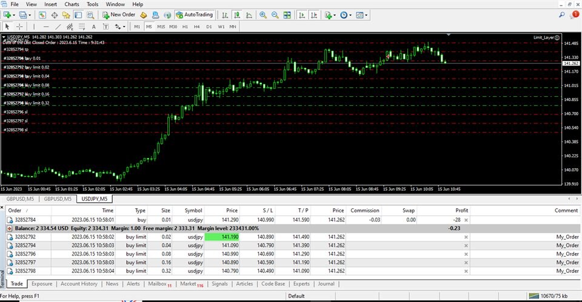Draw a vertical line tool
The height and width of the screenshot is (302, 582).
coord(34,27)
